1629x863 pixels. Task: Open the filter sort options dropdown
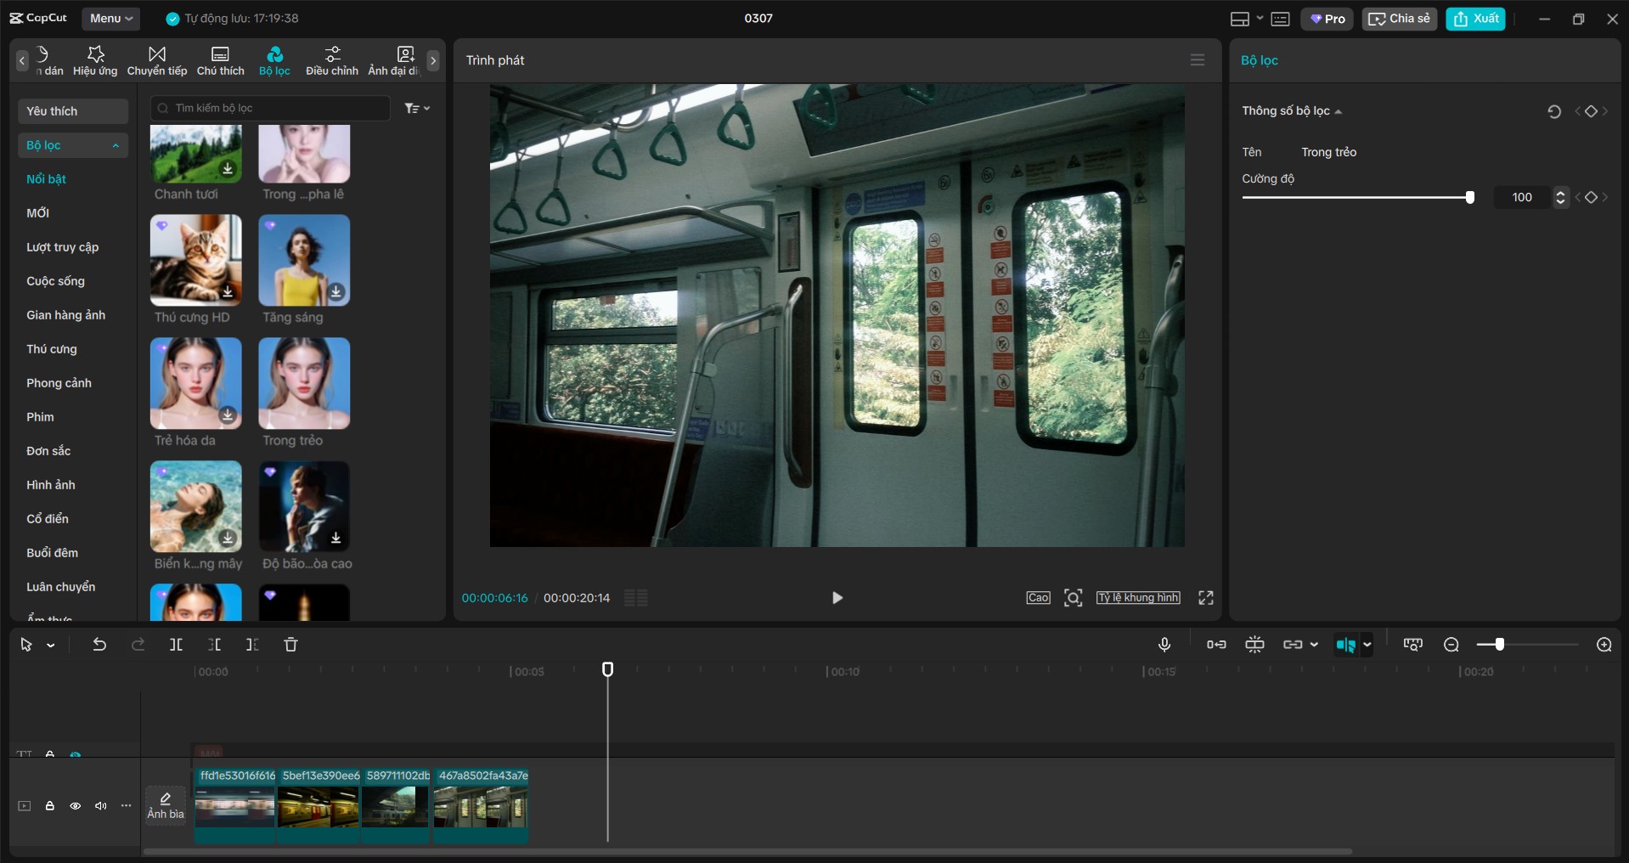pyautogui.click(x=417, y=108)
